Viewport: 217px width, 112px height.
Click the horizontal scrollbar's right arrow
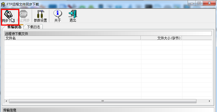pyautogui.click(x=210, y=101)
